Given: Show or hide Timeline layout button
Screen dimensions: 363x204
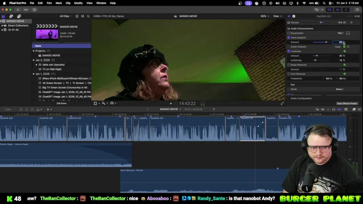Looking at the screenshot, I should tap(337, 10).
